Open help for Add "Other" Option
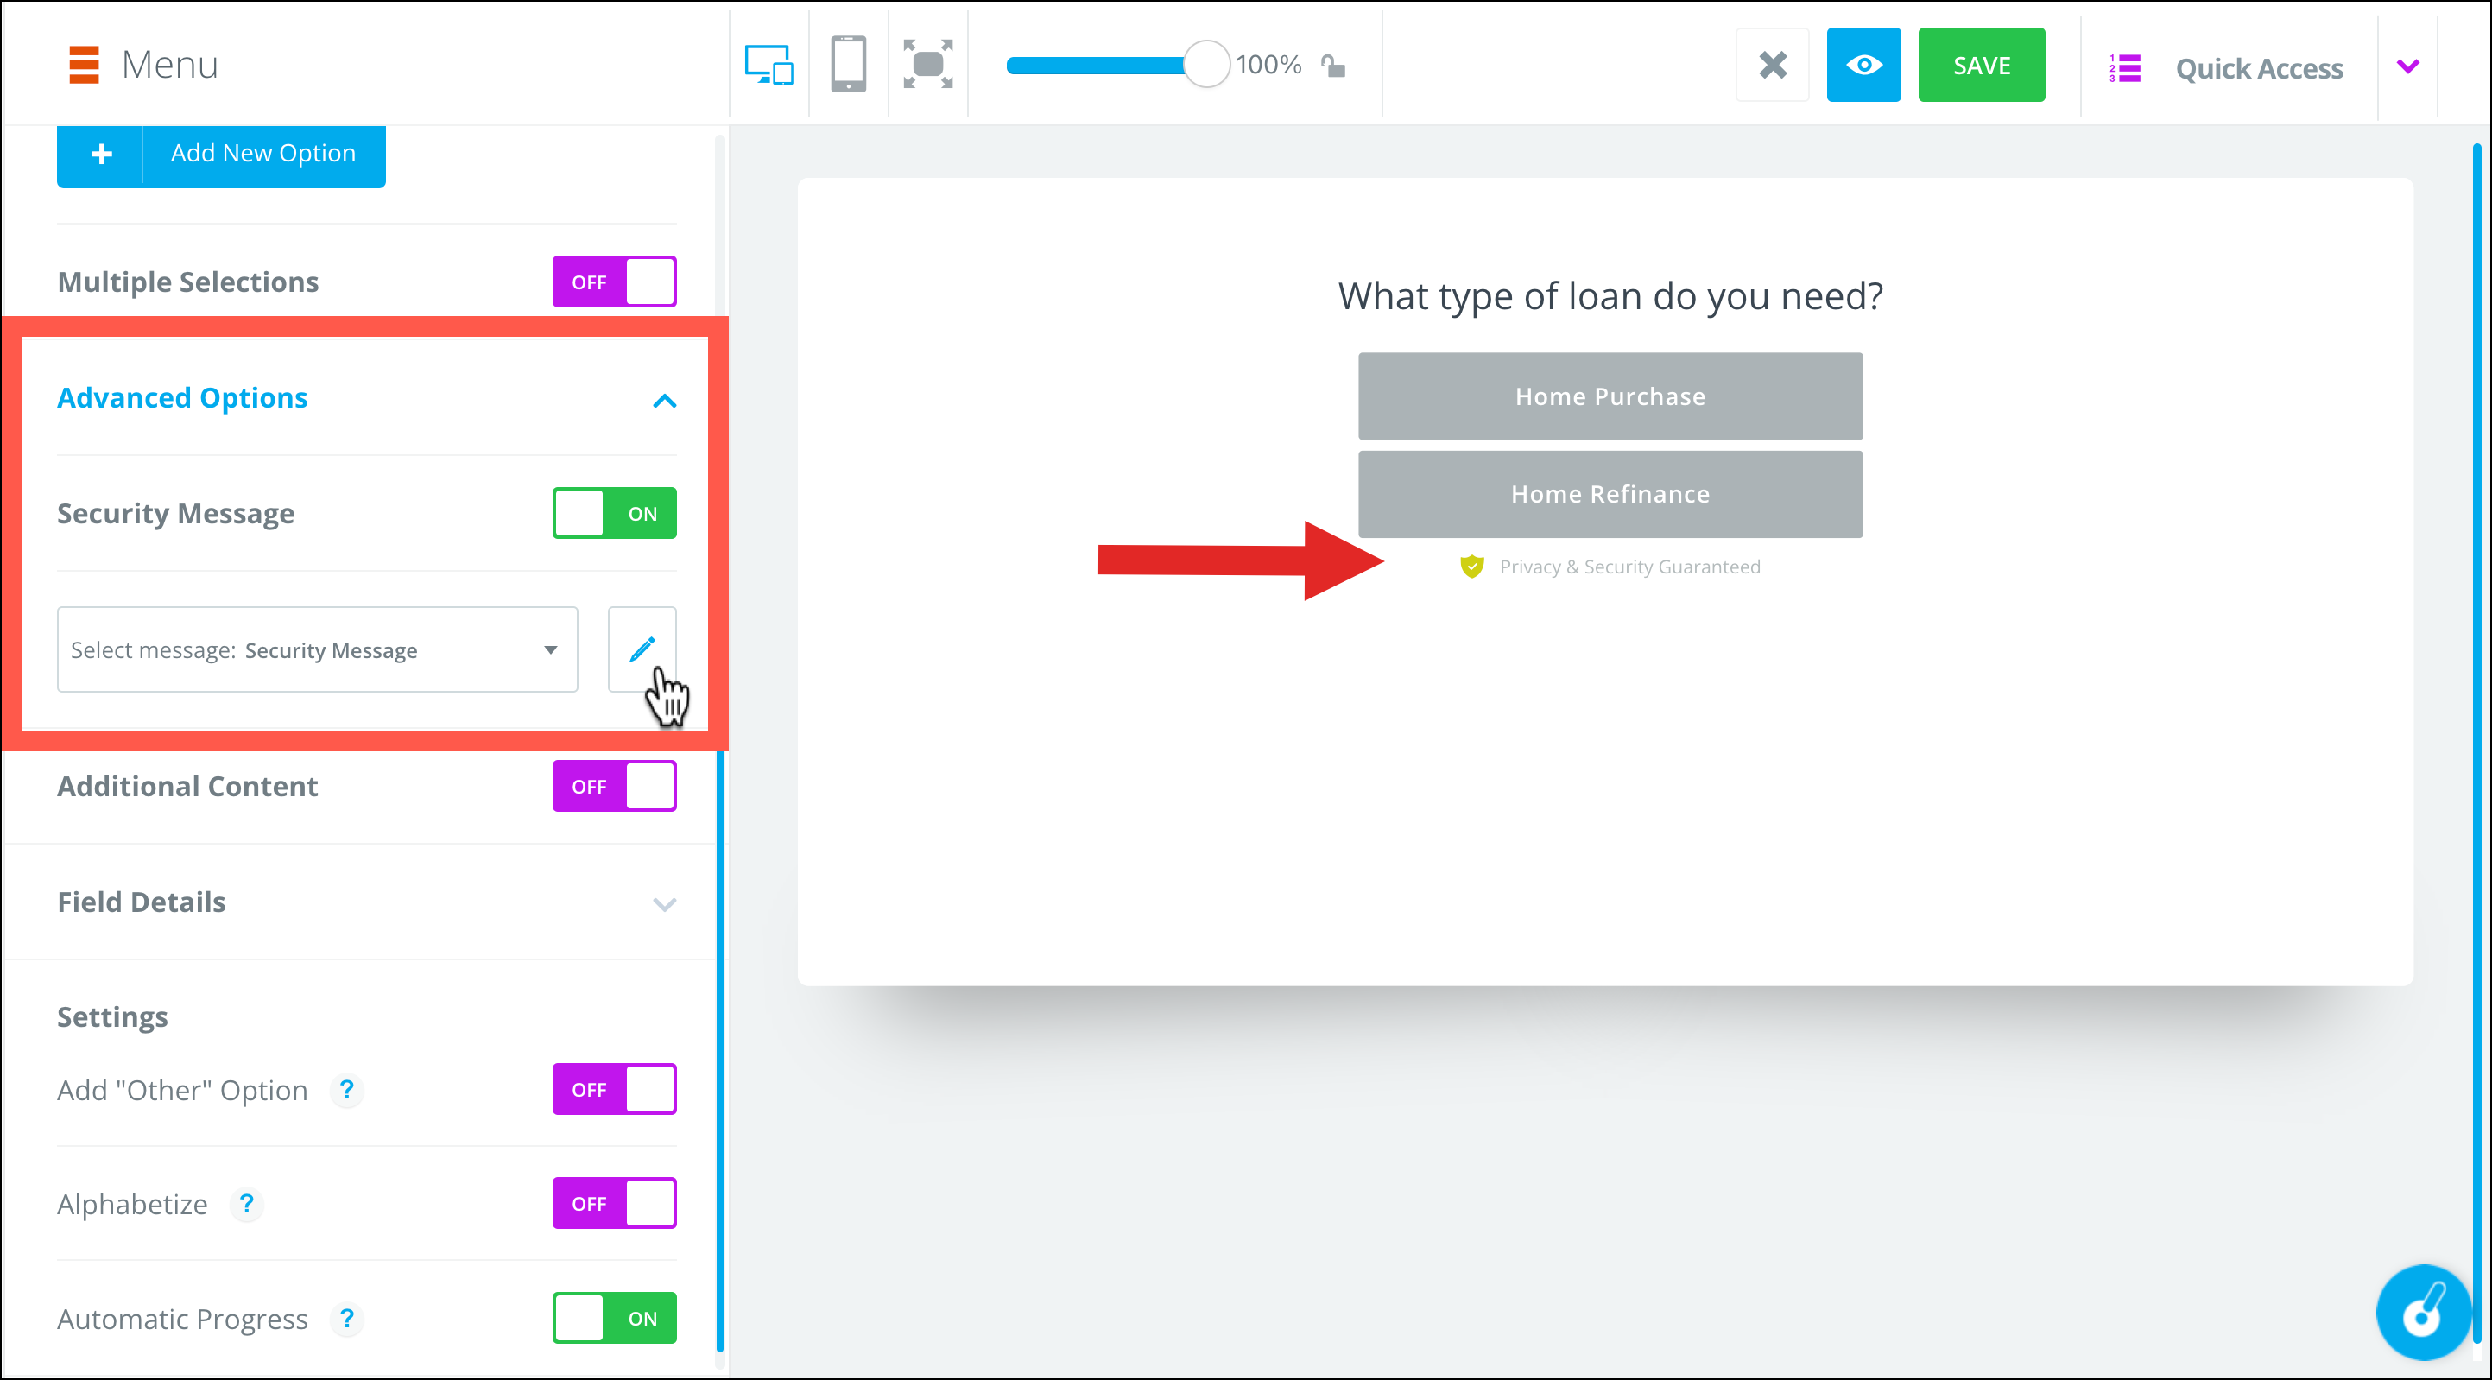2492x1380 pixels. point(346,1090)
